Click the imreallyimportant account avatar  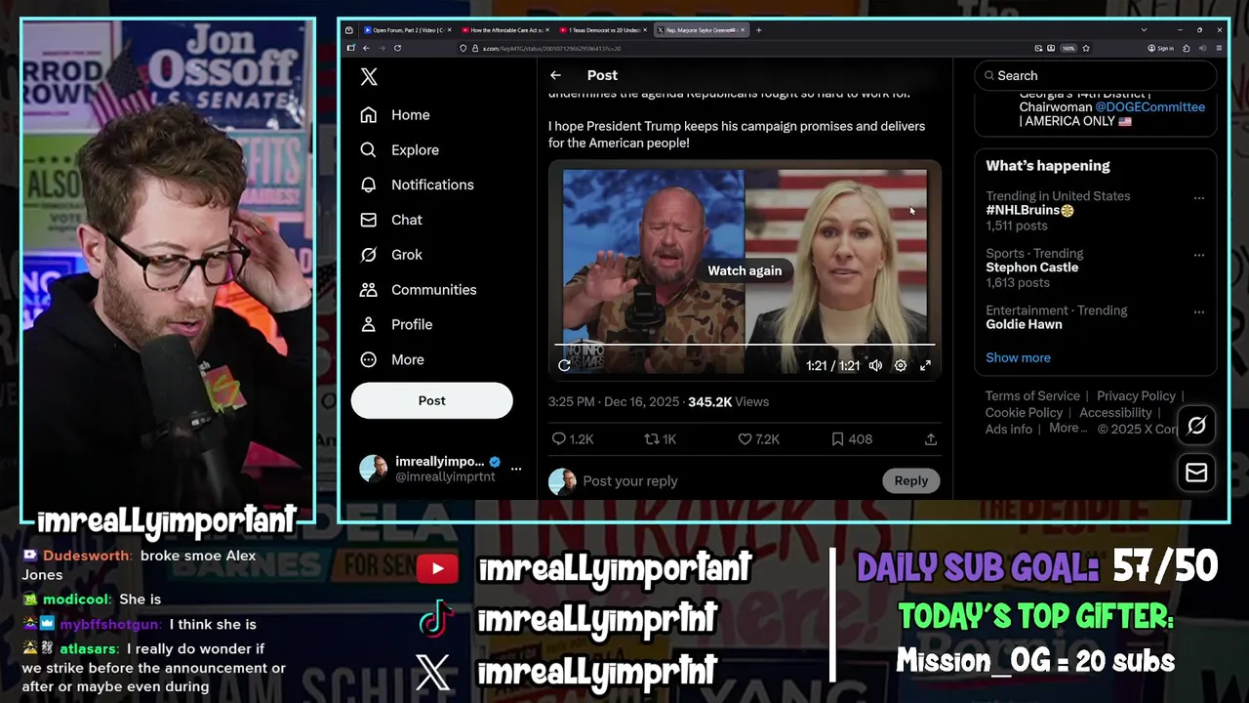click(373, 469)
